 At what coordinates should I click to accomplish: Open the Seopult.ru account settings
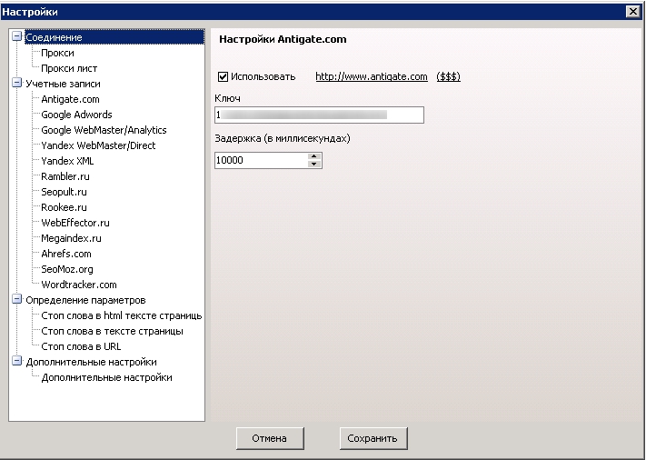(x=64, y=192)
